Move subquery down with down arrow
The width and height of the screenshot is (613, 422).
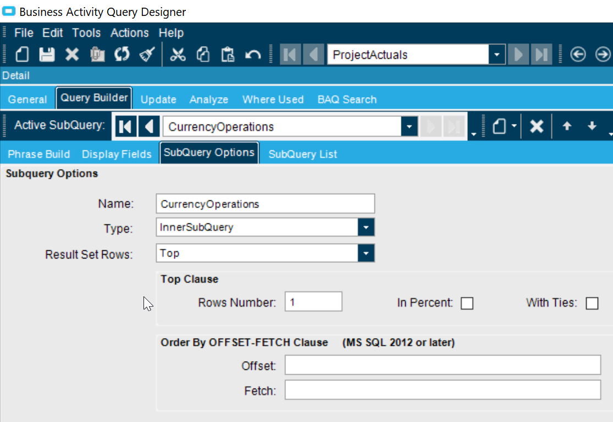(592, 126)
